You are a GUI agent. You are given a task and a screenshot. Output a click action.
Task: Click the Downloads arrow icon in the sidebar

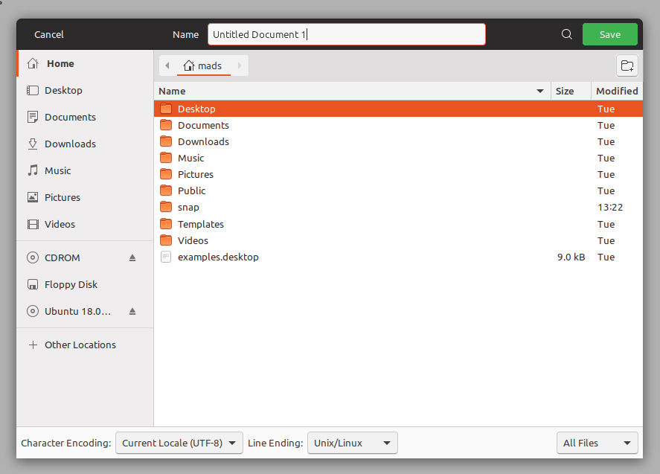pos(33,144)
